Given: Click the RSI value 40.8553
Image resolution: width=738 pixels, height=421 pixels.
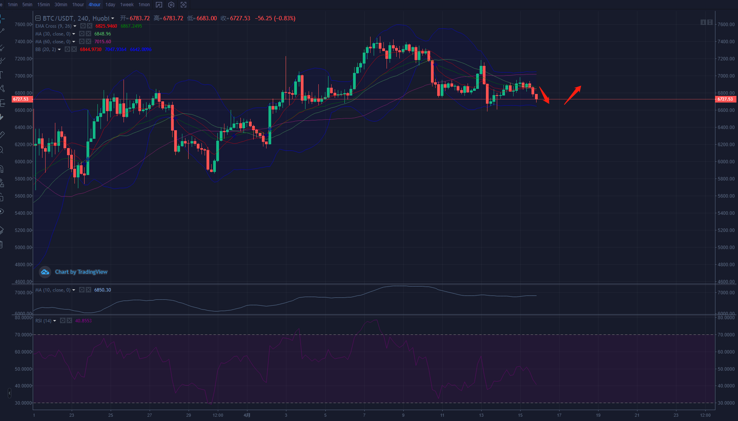Looking at the screenshot, I should coord(83,321).
